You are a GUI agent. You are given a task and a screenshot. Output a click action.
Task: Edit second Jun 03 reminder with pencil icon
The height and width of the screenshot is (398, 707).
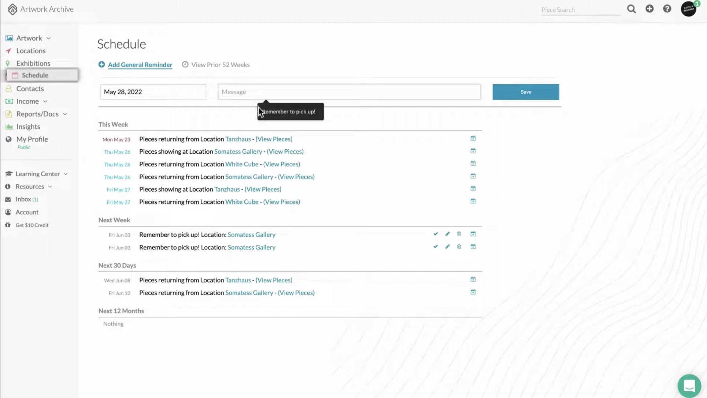[447, 247]
